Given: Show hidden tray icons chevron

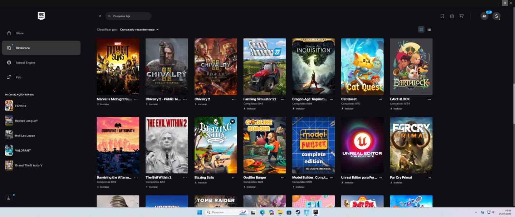Looking at the screenshot, I should point(476,212).
